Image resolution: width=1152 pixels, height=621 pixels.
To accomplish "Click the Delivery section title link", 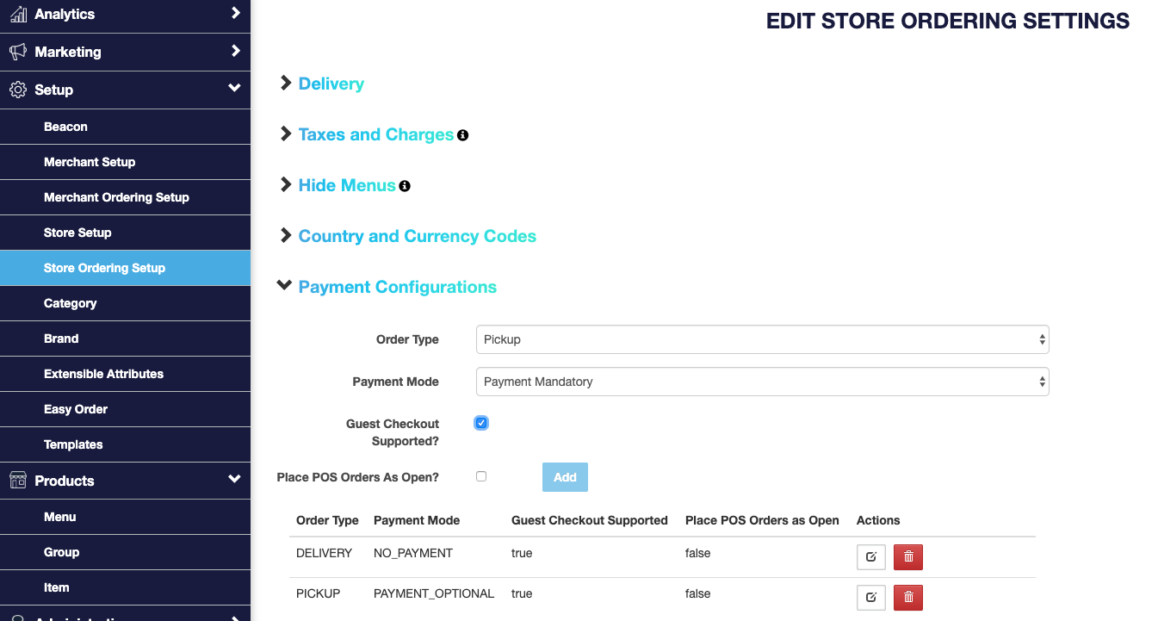I will (331, 84).
